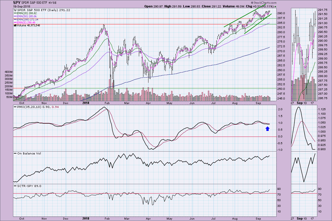This screenshot has width=332, height=221.
Task: Click the EMA(200) 272.14 legend entry
Action: click(x=27, y=20)
